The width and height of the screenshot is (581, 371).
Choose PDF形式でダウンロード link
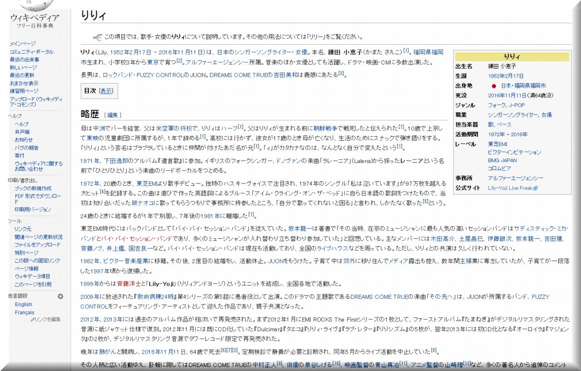38,199
